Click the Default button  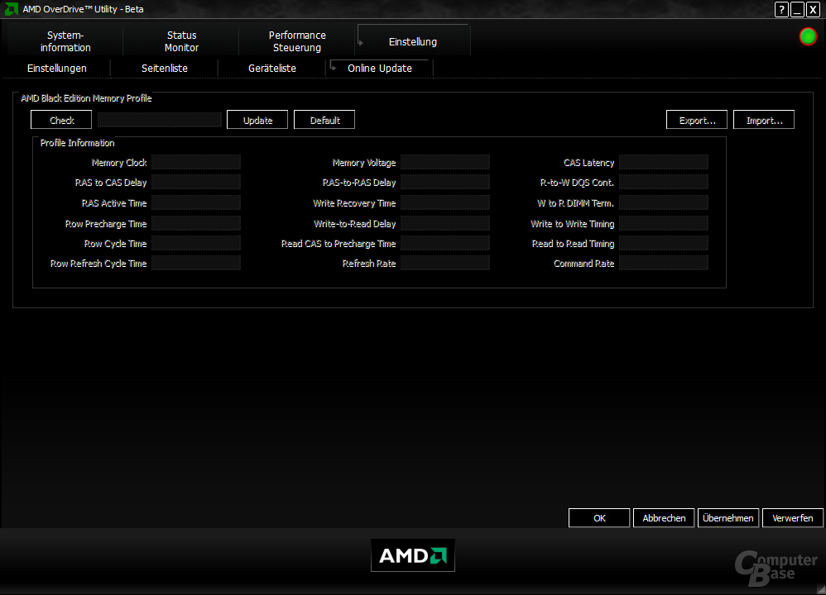[x=324, y=120]
